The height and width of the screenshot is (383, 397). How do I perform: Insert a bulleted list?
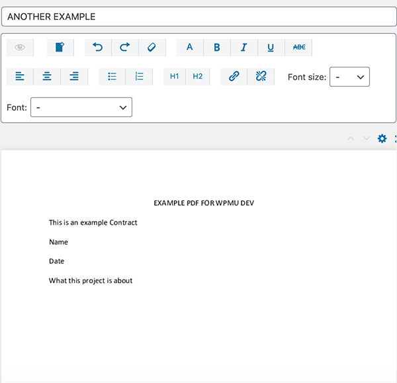[112, 77]
